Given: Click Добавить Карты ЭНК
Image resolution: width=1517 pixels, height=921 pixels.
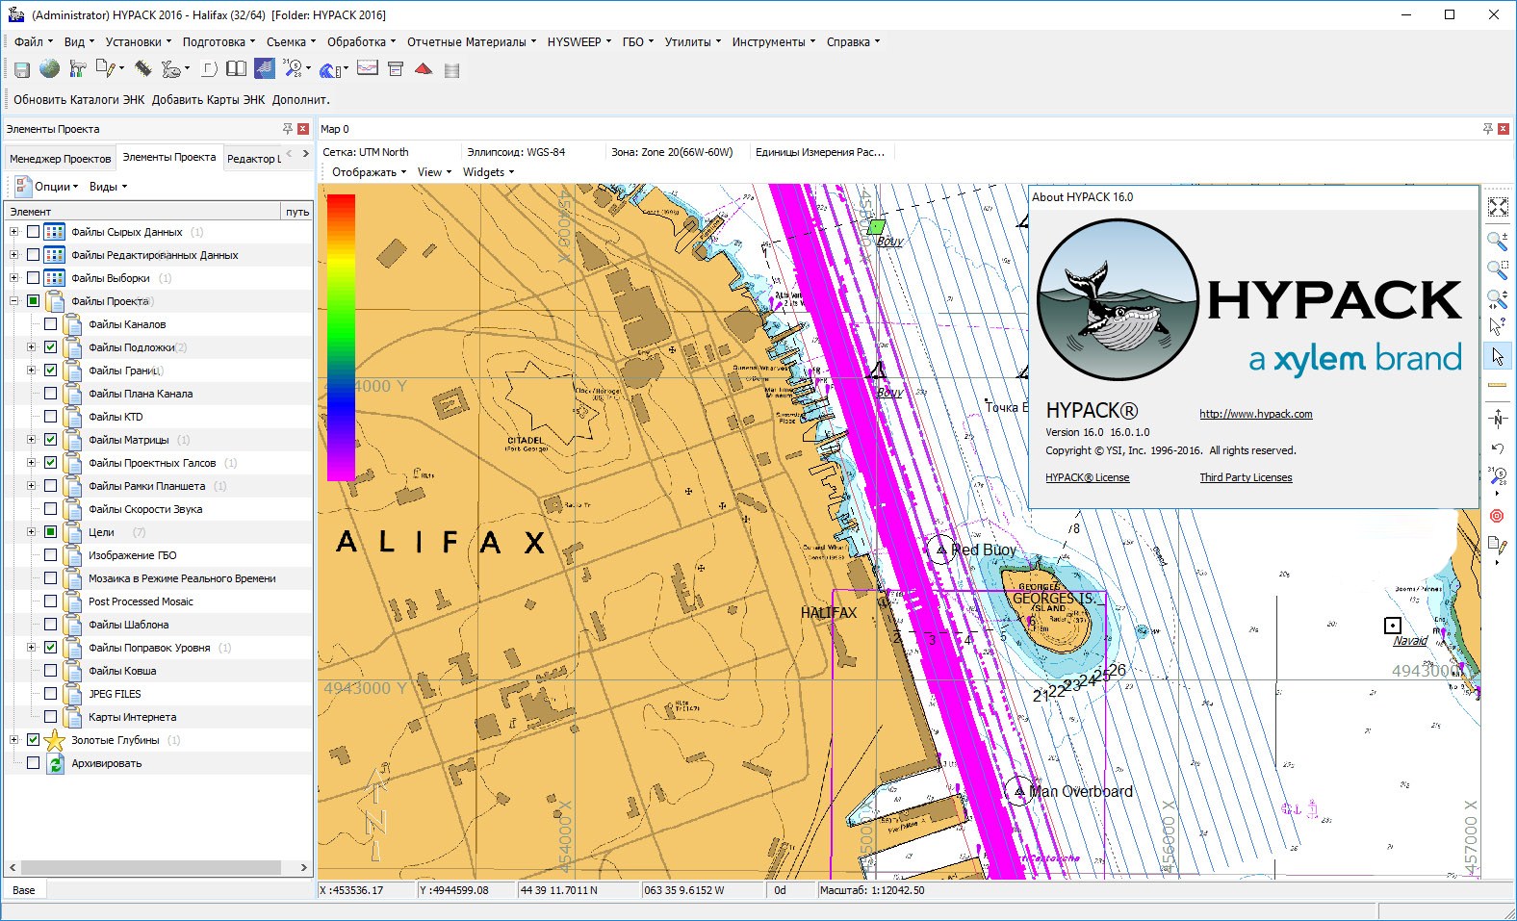Looking at the screenshot, I should (208, 99).
